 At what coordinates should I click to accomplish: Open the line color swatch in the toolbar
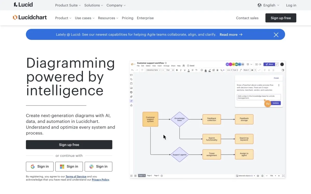[209, 70]
